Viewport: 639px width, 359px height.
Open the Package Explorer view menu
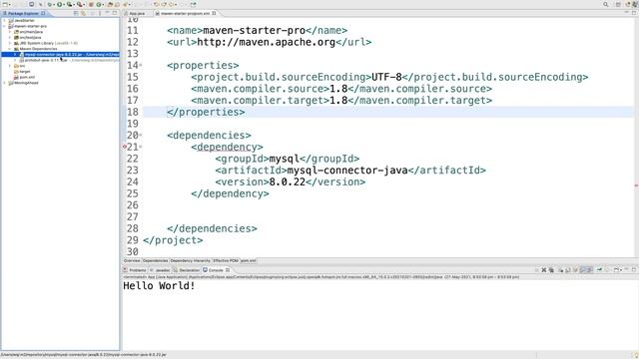(100, 13)
